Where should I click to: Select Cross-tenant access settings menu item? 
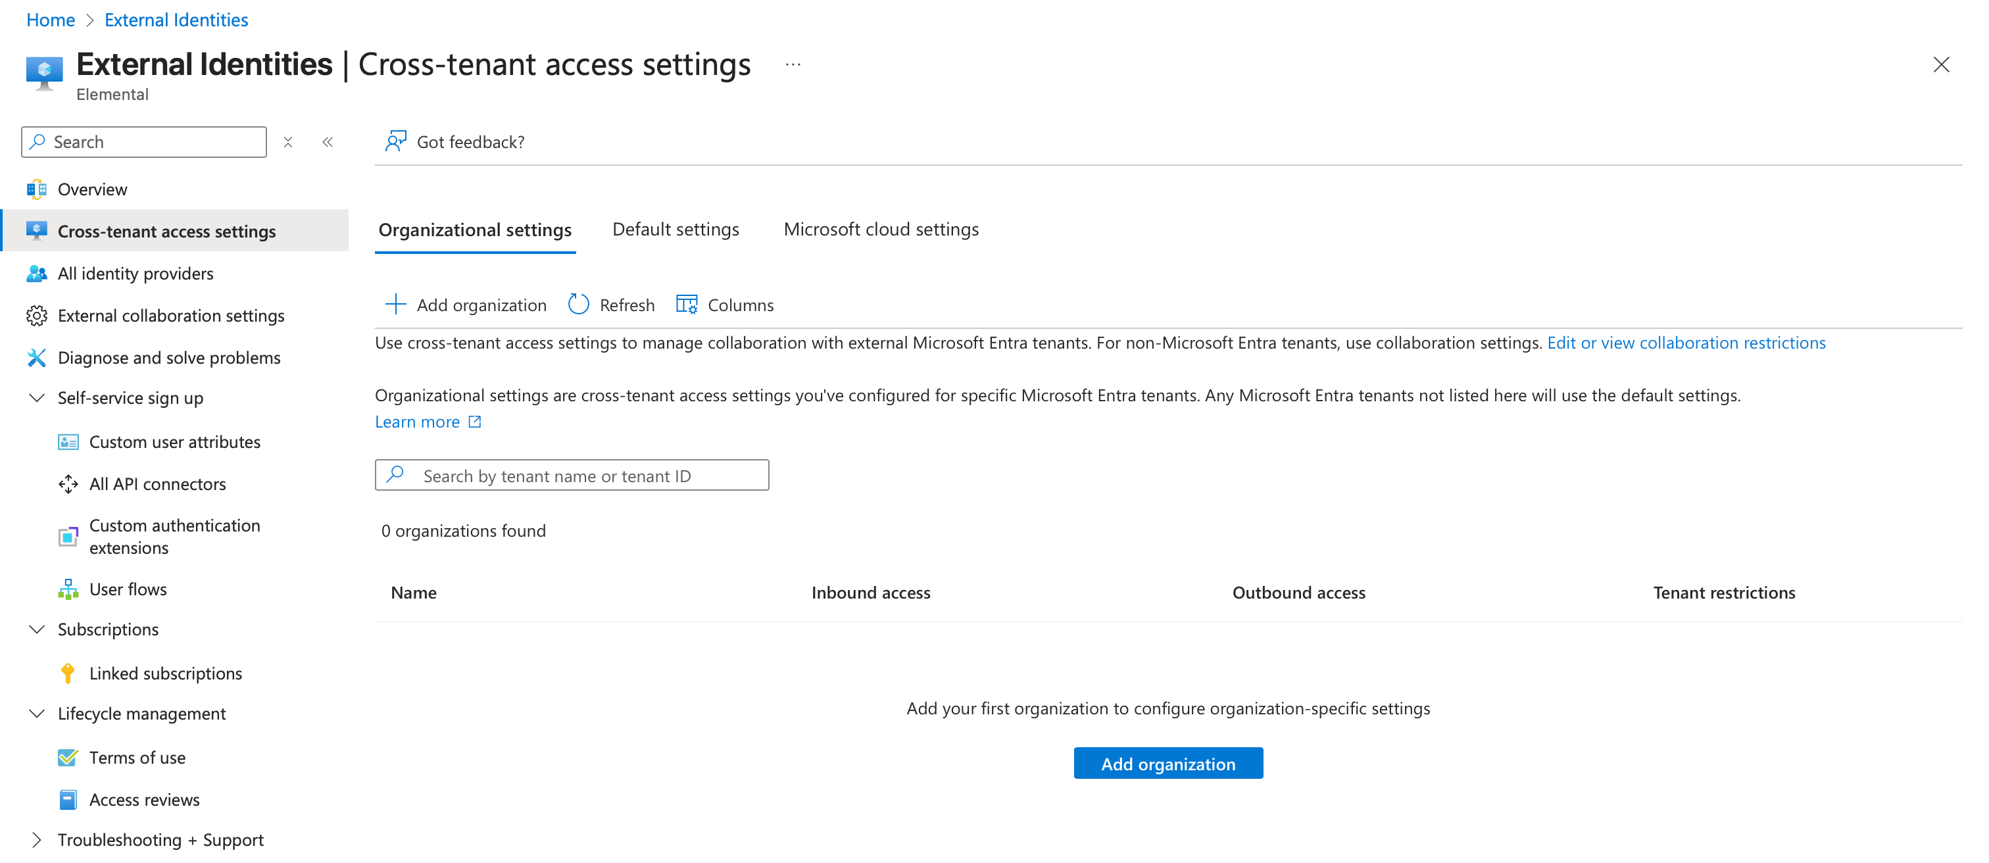coord(174,231)
